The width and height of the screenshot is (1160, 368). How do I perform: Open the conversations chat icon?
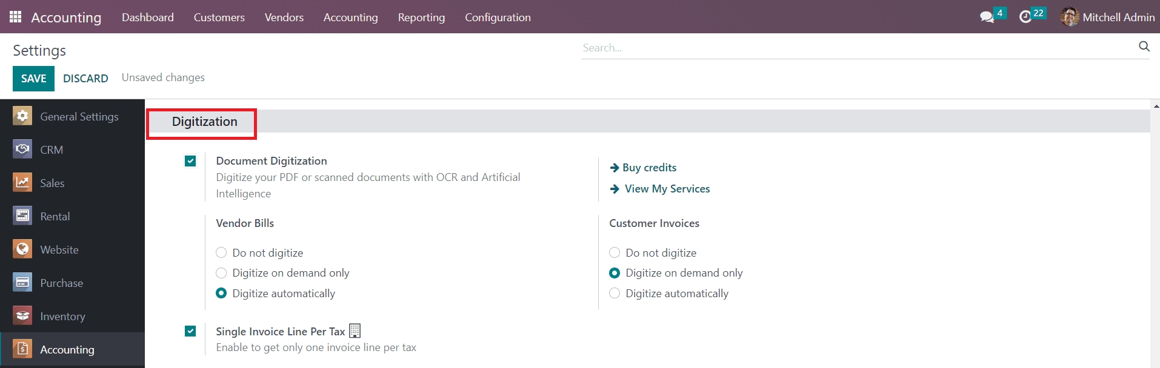point(987,17)
